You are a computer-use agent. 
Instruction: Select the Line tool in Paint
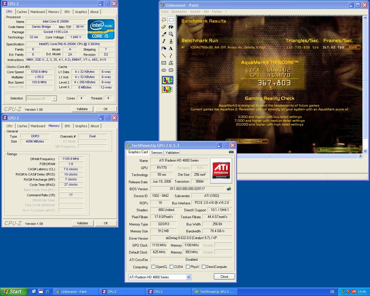pos(164,56)
